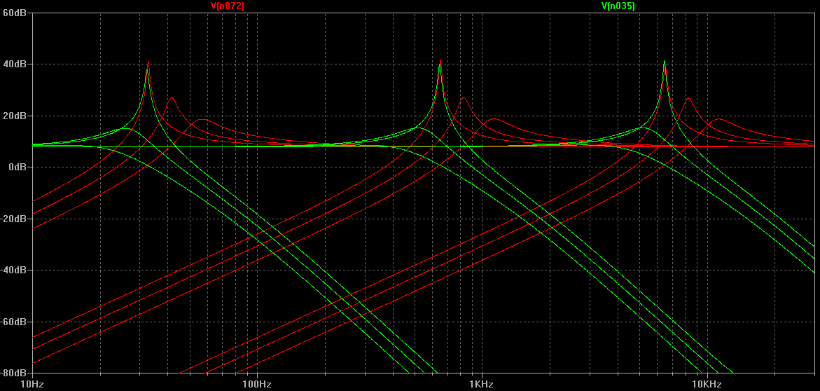The image size is (820, 391).
Task: Click the 10KHz frequency axis label
Action: tap(707, 384)
